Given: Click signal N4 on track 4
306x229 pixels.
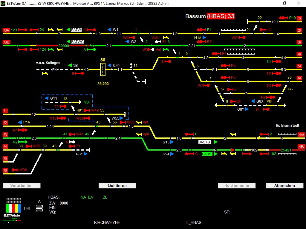Looking at the screenshot, I should 277,61.
